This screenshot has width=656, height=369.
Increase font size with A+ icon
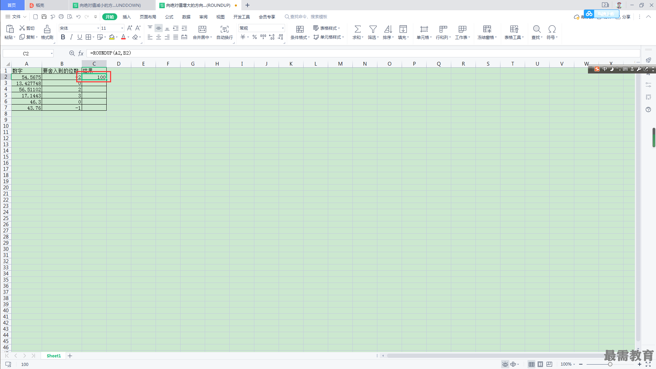pyautogui.click(x=130, y=28)
